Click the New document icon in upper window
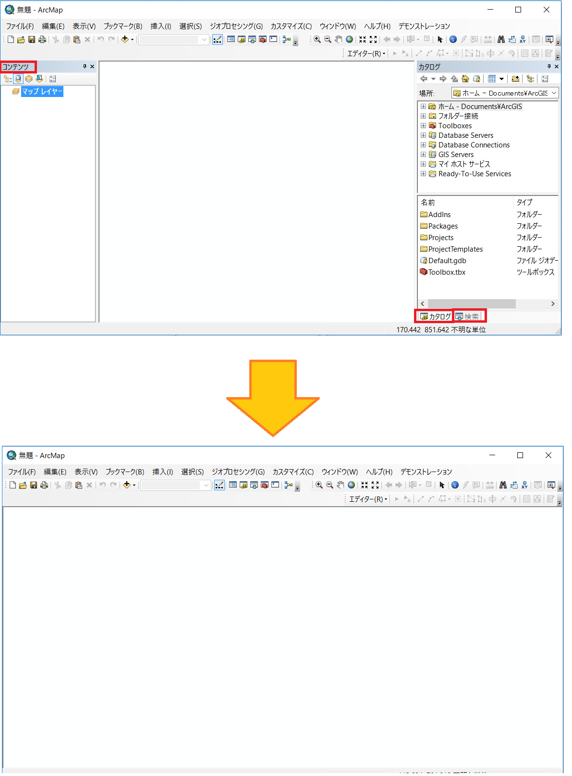This screenshot has width=572, height=776. click(11, 39)
